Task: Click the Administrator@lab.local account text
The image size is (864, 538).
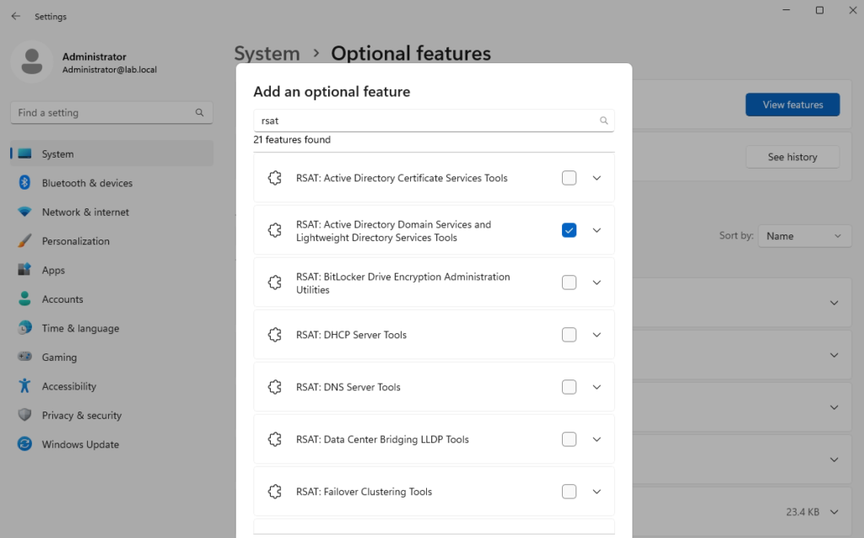Action: point(109,70)
